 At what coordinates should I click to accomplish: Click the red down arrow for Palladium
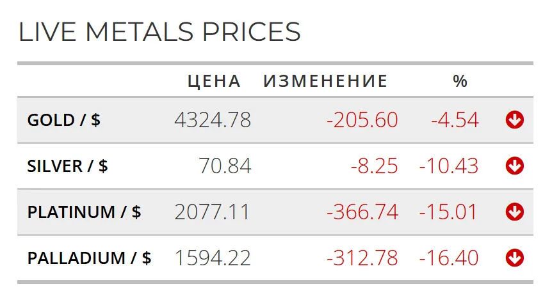pyautogui.click(x=514, y=258)
